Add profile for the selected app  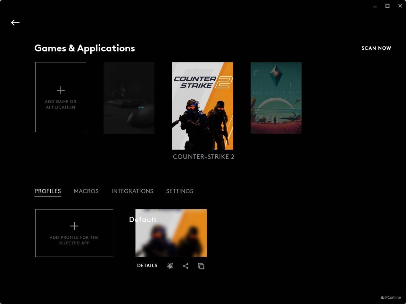click(74, 233)
